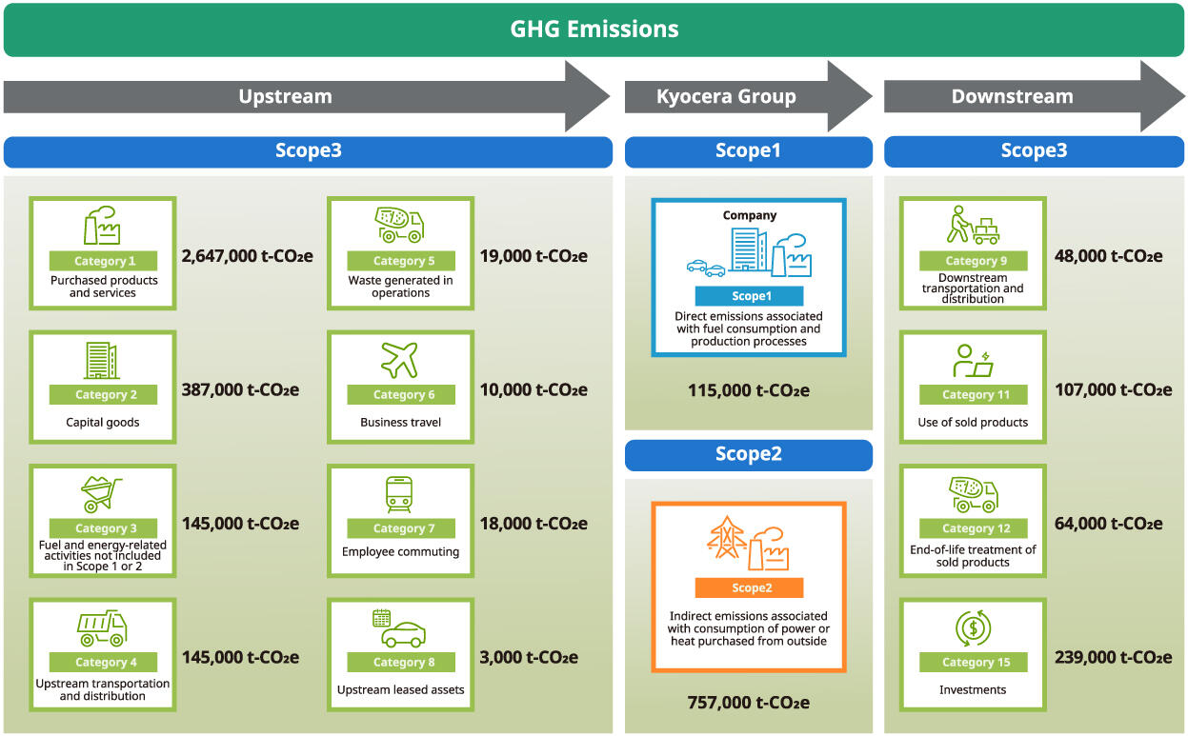Screen dimensions: 1188x736
Task: Click the laptop user icon for Category 11
Action: 972,362
